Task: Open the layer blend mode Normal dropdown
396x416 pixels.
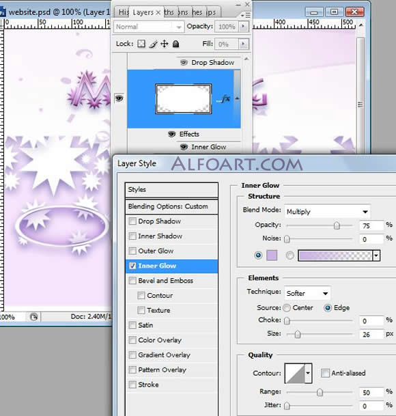Action: [x=149, y=27]
